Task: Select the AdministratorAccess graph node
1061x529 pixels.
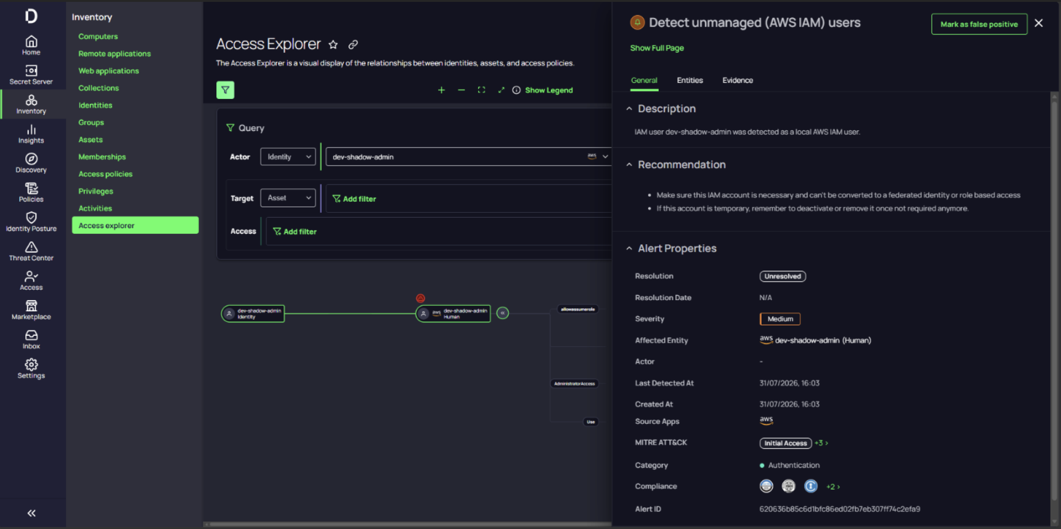Action: [x=574, y=384]
